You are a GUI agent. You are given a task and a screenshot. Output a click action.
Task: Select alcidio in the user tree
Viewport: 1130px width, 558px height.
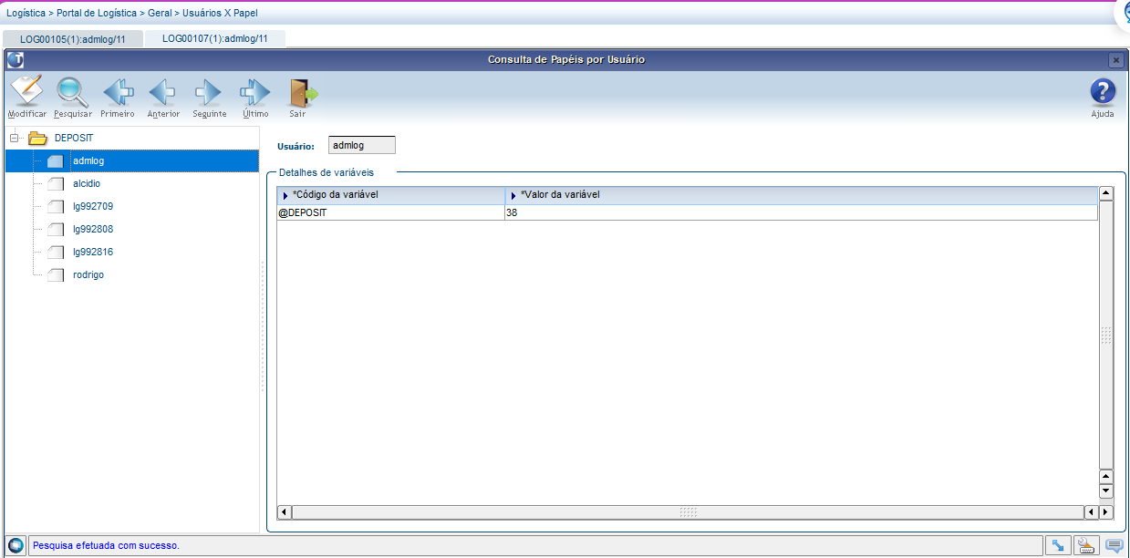87,183
